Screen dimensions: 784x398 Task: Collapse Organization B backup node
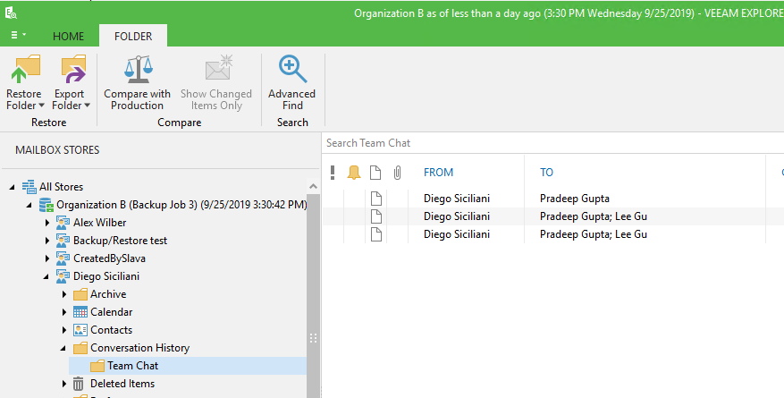point(29,205)
